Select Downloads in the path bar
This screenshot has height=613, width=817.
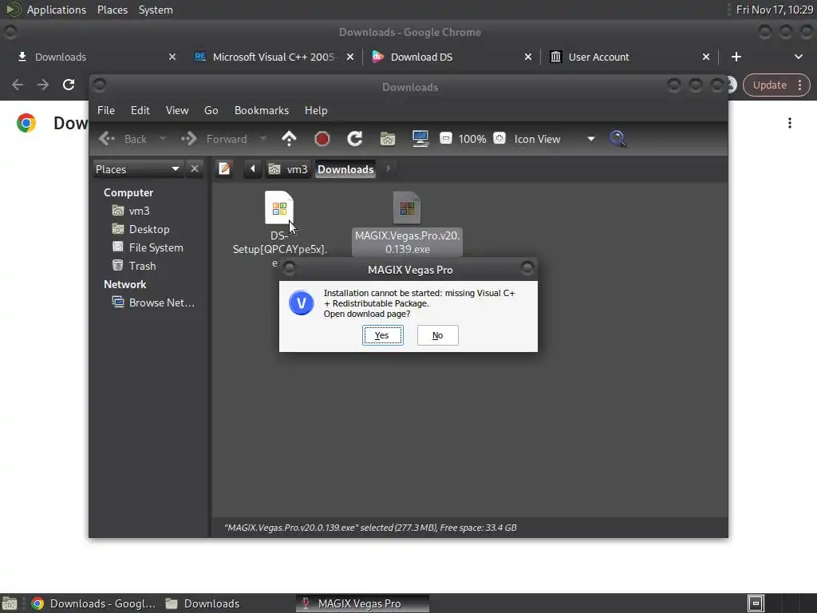coord(345,169)
